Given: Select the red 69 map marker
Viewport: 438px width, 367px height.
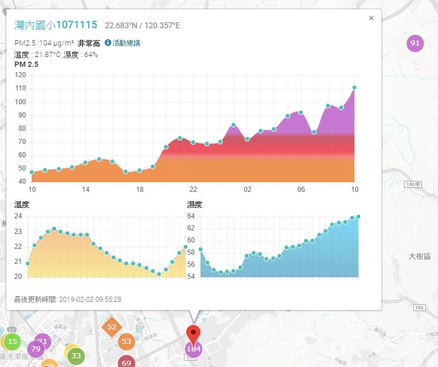Looking at the screenshot, I should (x=126, y=362).
